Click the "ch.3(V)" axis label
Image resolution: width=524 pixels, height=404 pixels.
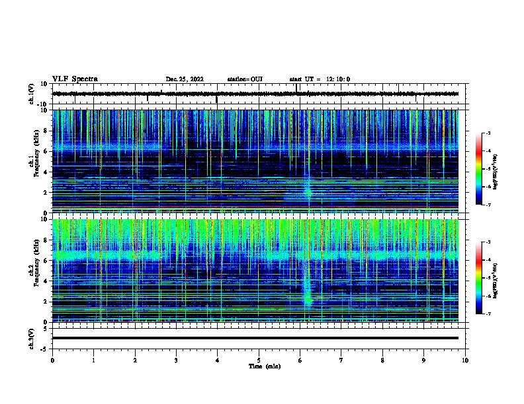click(x=31, y=339)
